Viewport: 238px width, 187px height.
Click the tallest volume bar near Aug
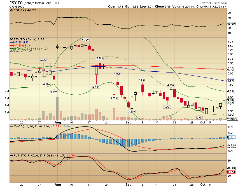coord(57,109)
